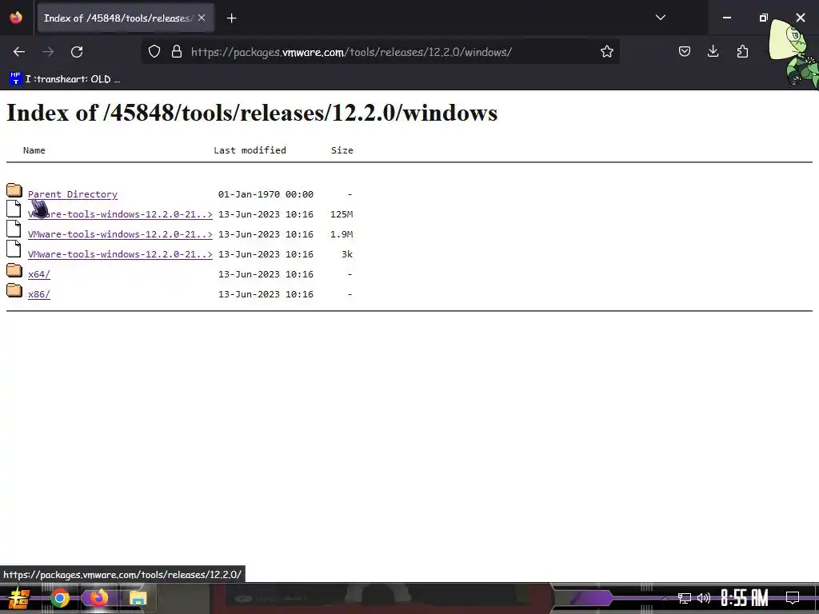
Task: Restore down the Firefox window
Action: click(763, 18)
